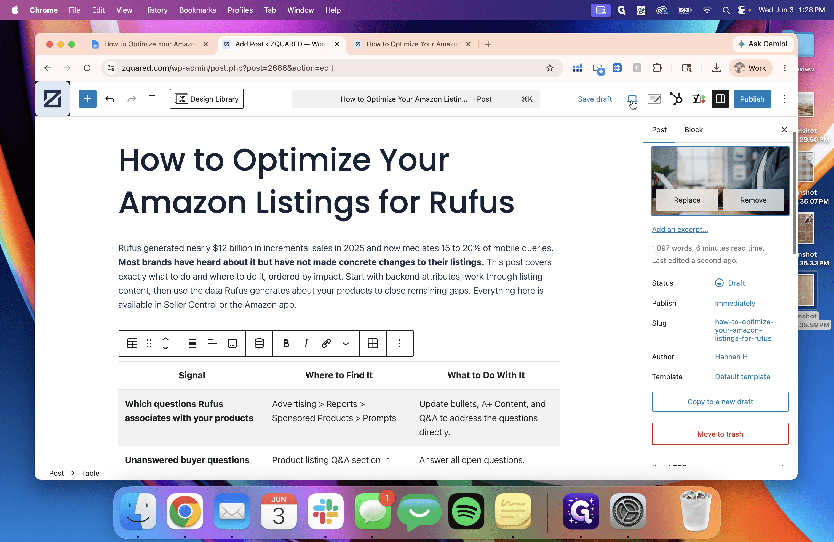Viewport: 834px width, 542px height.
Task: Switch to the Block tab
Action: click(x=693, y=130)
